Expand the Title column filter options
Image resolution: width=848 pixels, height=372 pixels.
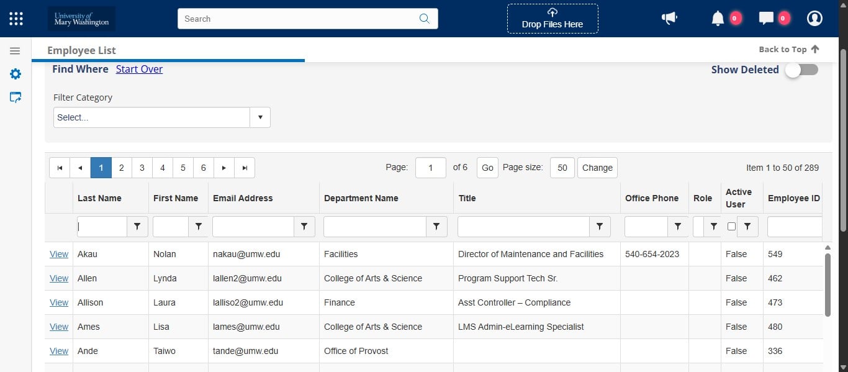click(600, 227)
